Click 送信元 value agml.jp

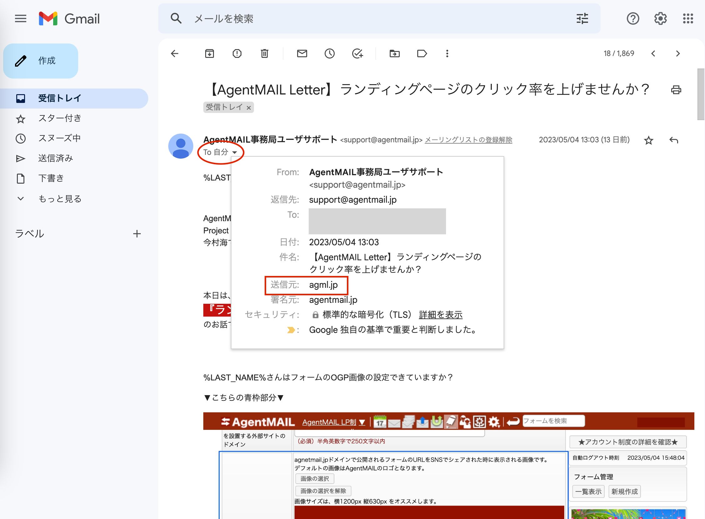click(x=323, y=285)
